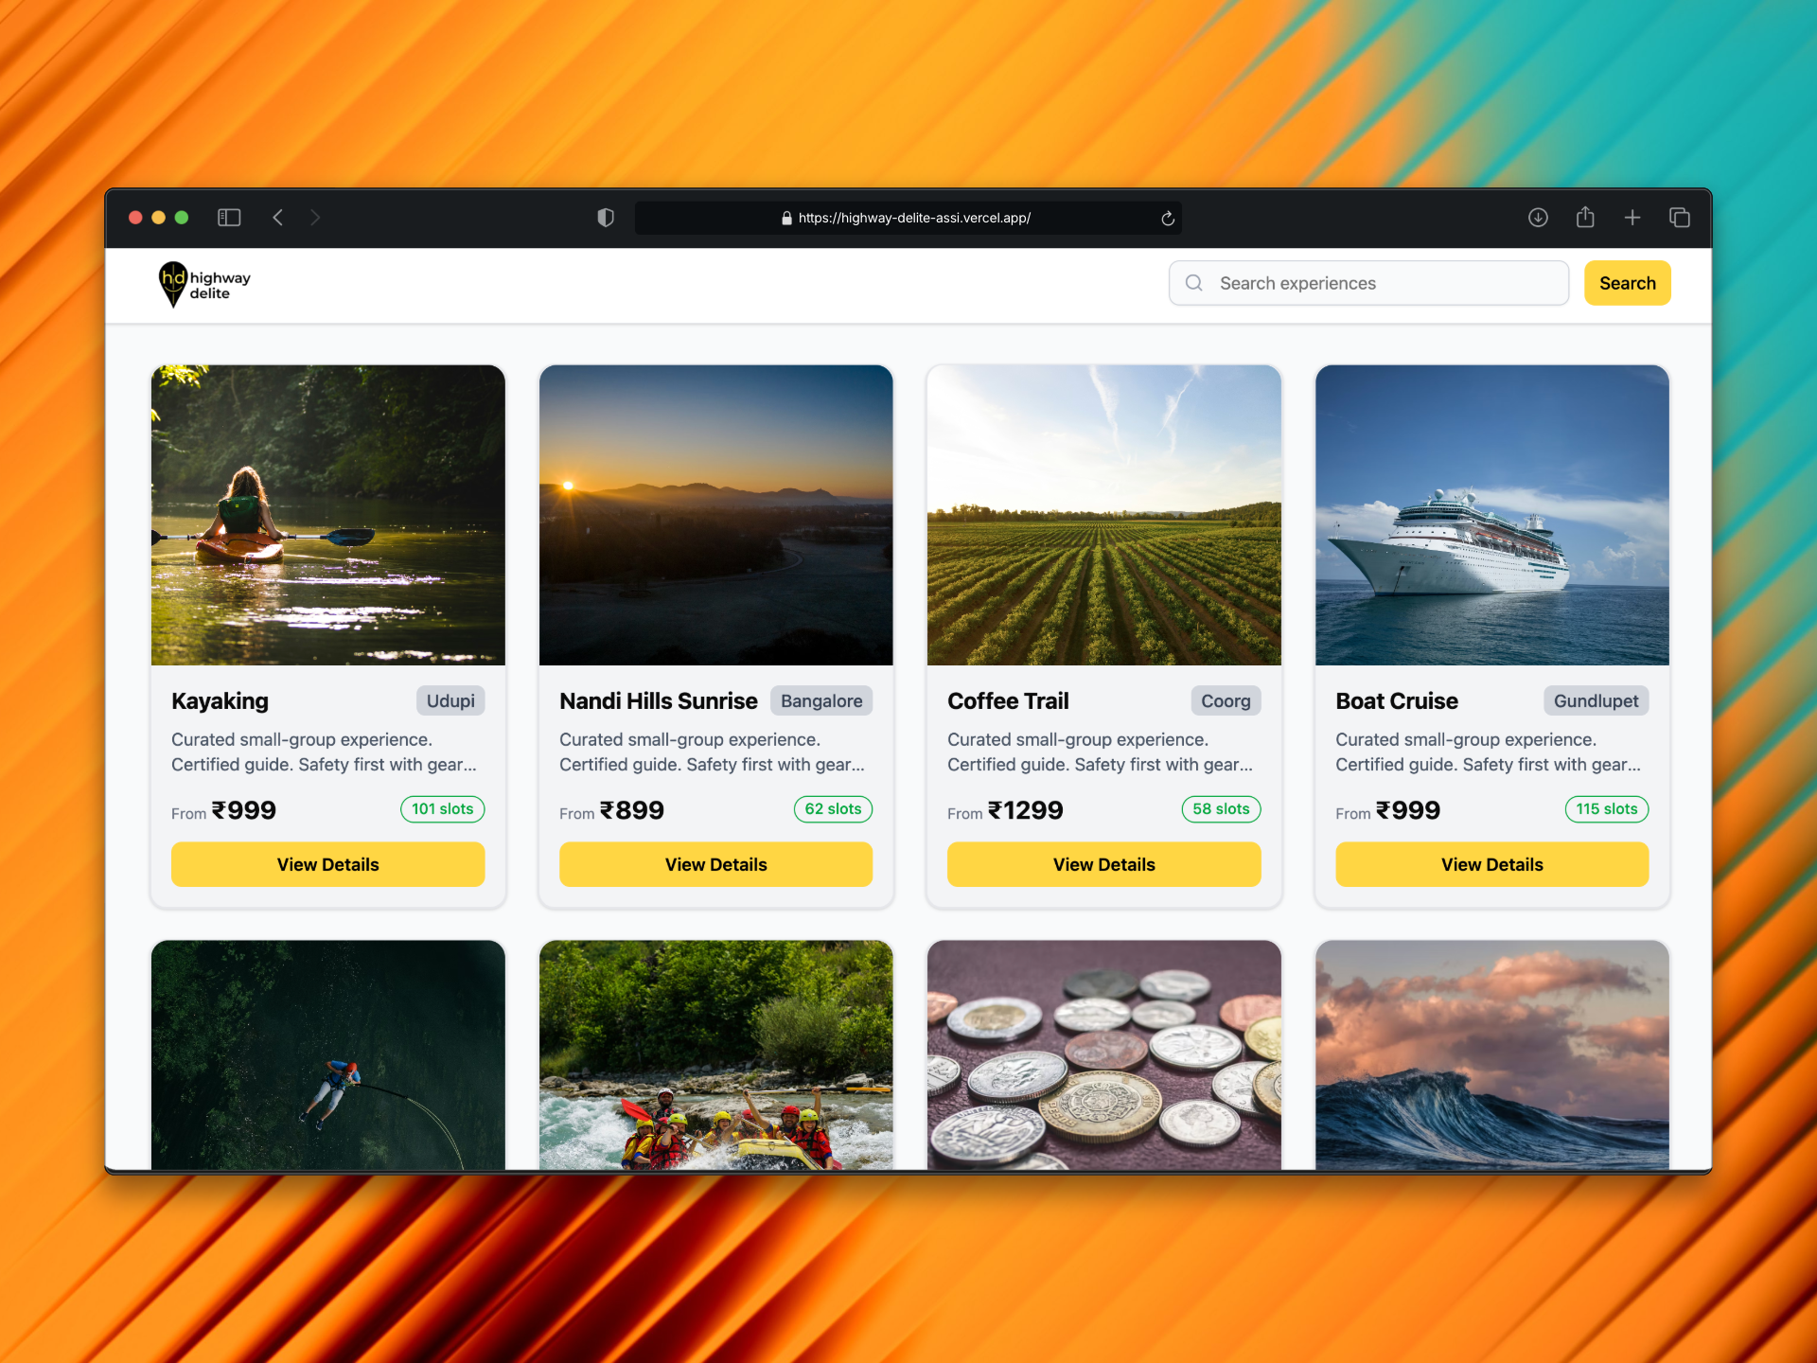Select the river rafting photo card
Image resolution: width=1817 pixels, height=1363 pixels.
715,1054
